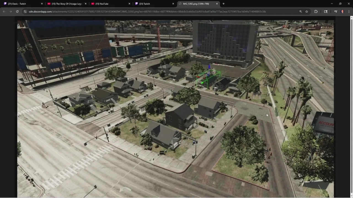The width and height of the screenshot is (353, 198).
Task: Click the browser forward arrow
Action: [10, 12]
